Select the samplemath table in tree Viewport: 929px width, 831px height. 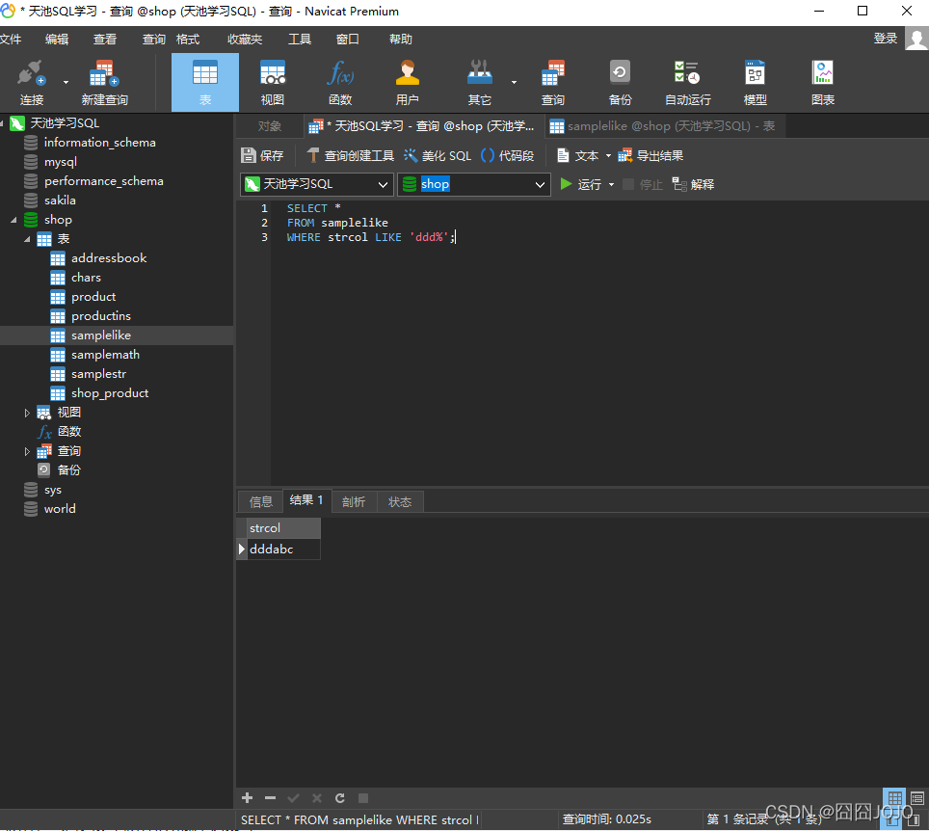point(105,355)
